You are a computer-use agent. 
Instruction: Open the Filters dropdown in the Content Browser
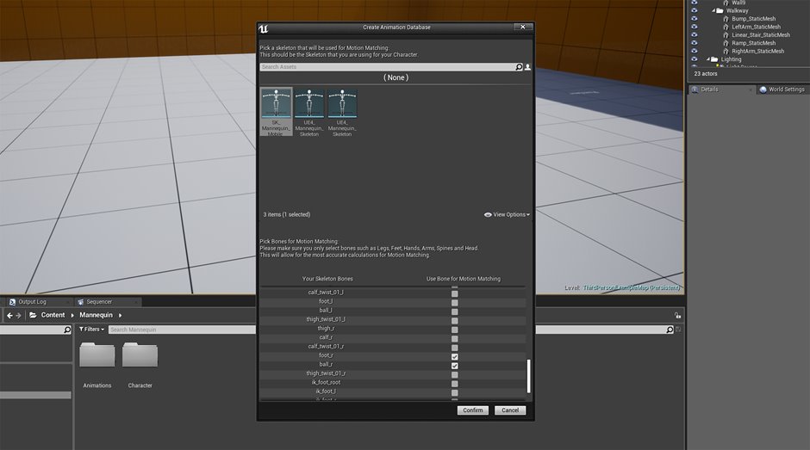coord(91,330)
